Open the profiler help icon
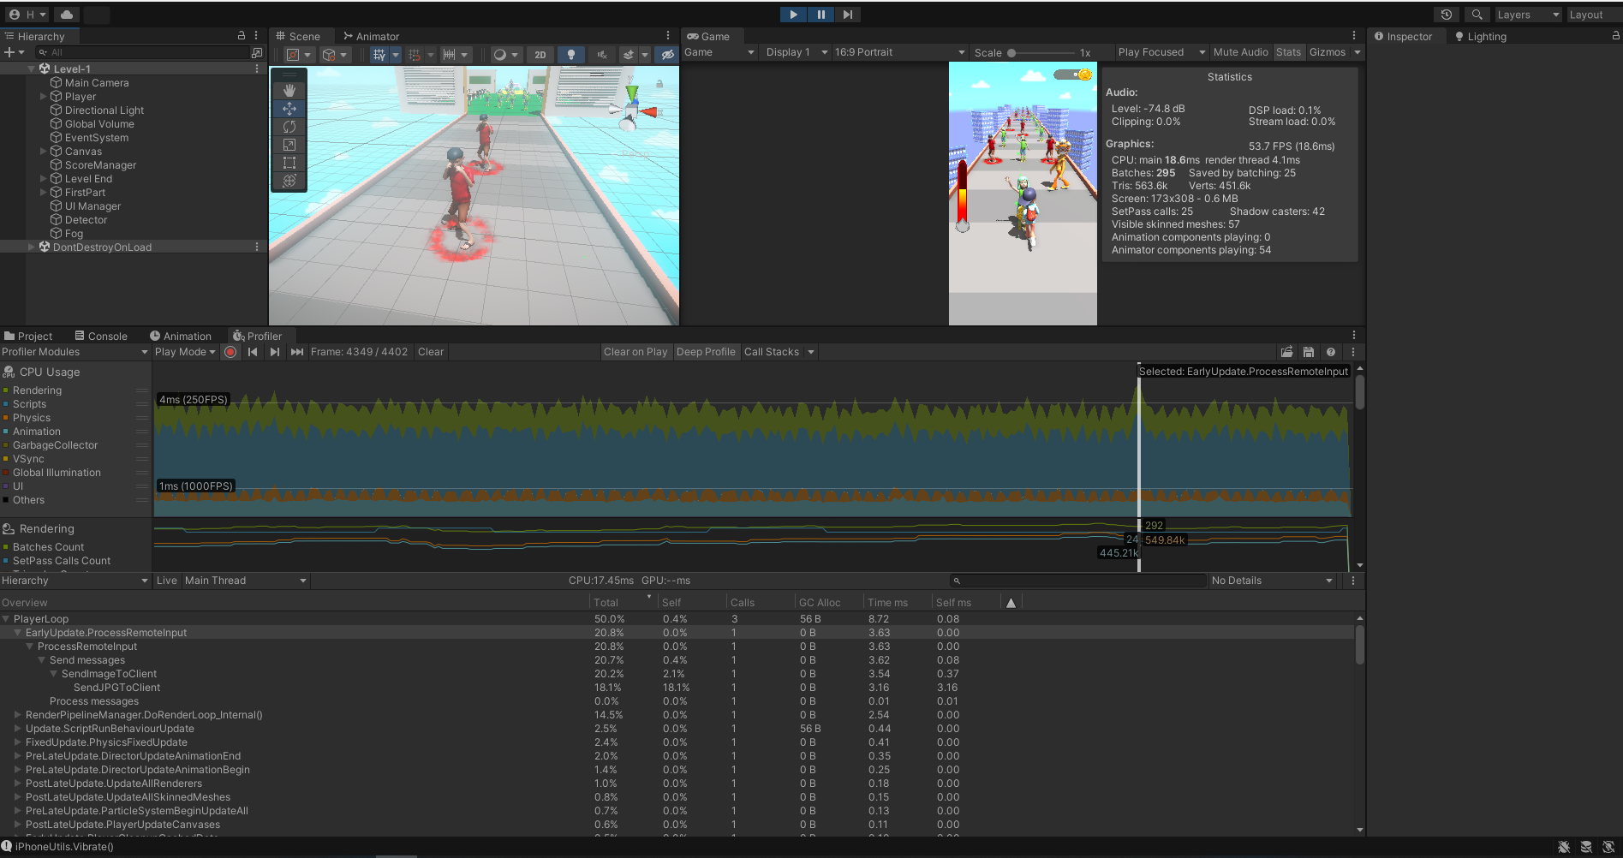 click(1330, 352)
